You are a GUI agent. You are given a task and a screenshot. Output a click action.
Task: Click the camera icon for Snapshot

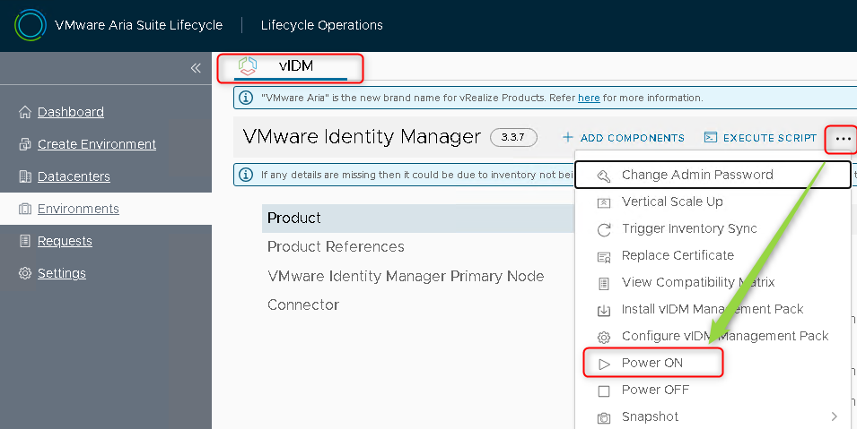click(603, 417)
